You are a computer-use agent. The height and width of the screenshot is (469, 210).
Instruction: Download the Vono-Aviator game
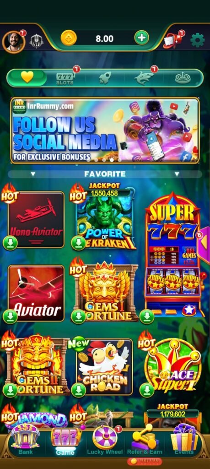[10, 244]
